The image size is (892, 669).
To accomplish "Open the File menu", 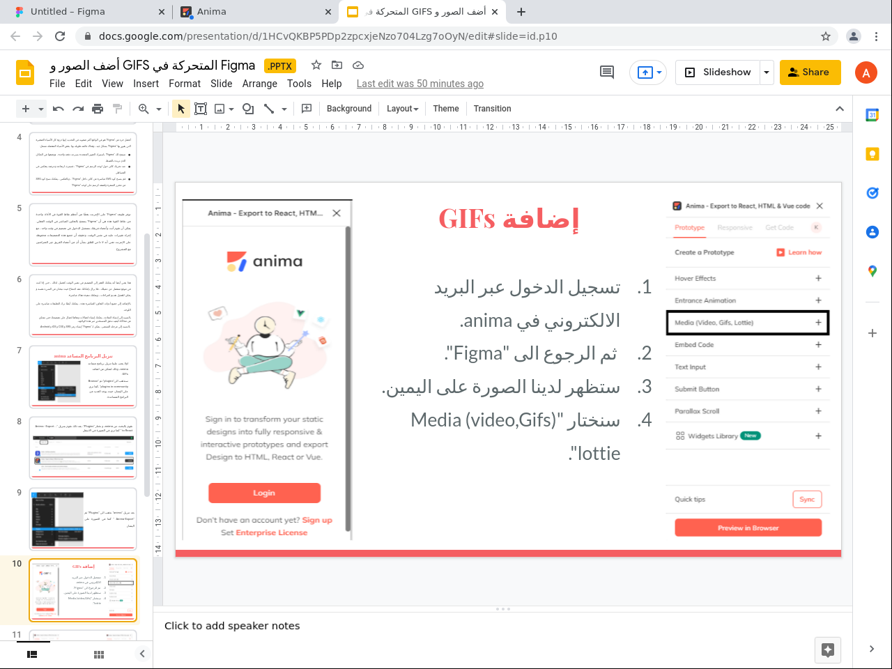I will (x=57, y=84).
